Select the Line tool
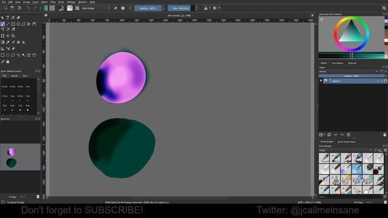The height and width of the screenshot is (218, 388). 8,24
